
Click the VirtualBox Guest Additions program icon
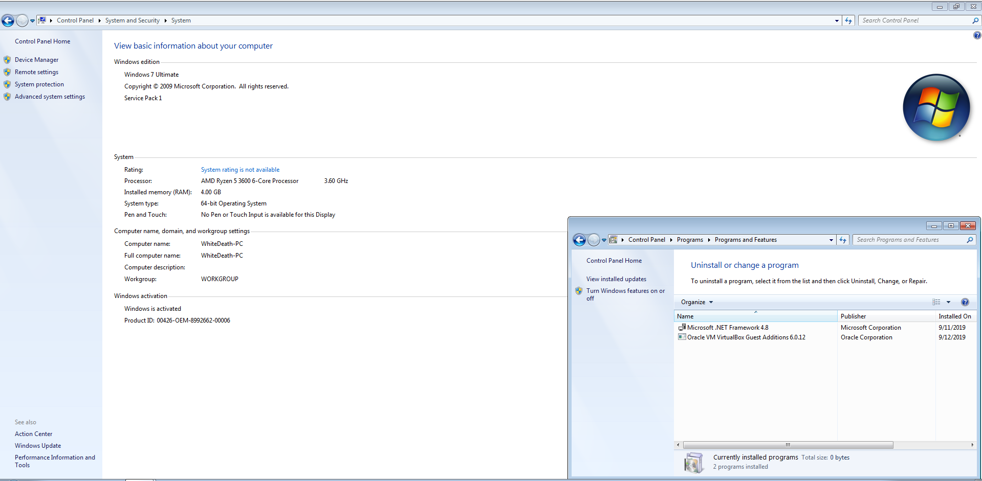(x=682, y=337)
